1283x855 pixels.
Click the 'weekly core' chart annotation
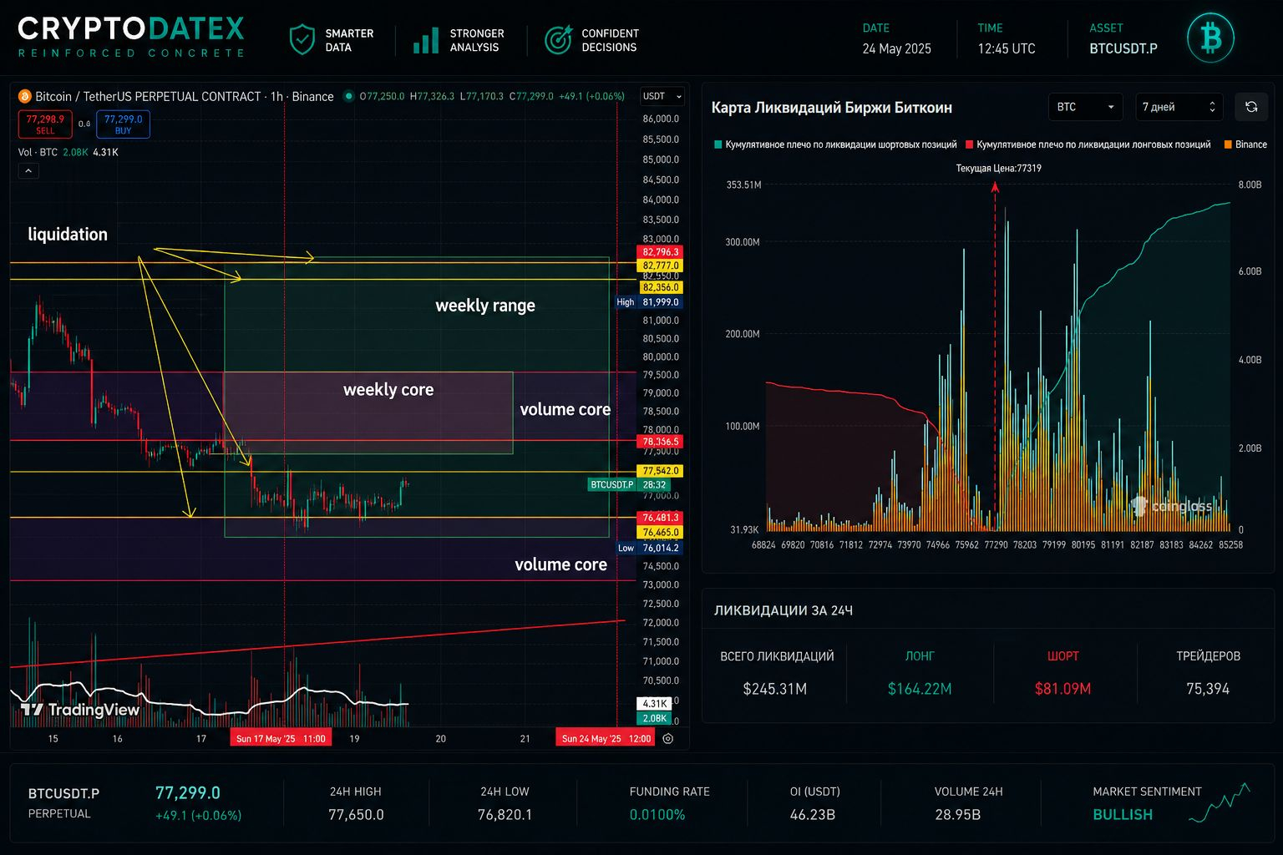[388, 390]
